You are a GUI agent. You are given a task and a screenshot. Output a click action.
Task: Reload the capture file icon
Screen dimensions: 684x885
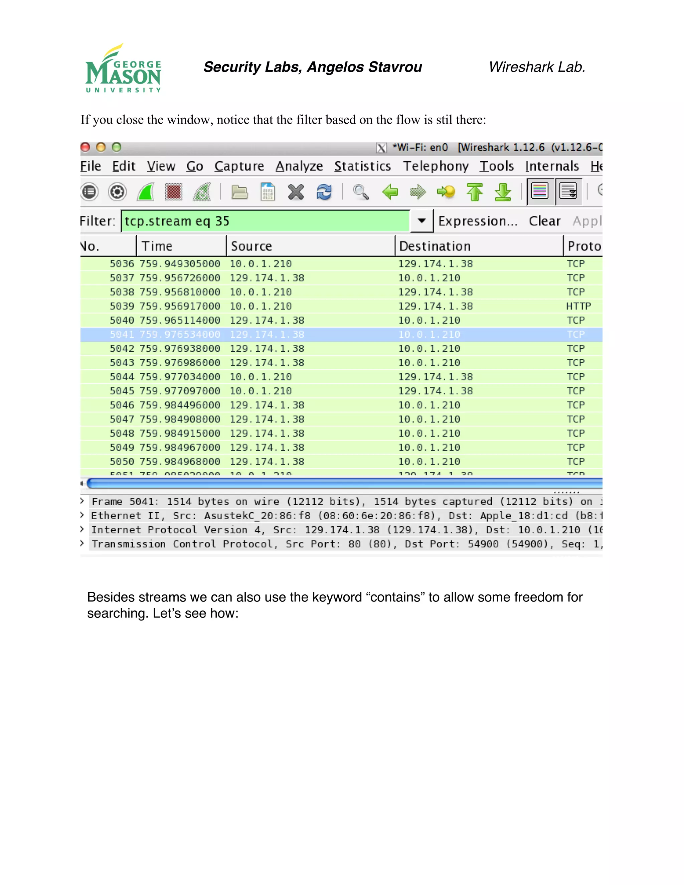324,192
